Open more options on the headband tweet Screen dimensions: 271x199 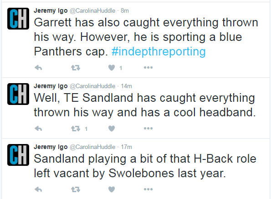click(148, 129)
